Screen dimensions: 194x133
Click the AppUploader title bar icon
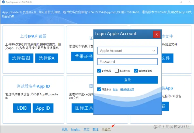(3, 2)
